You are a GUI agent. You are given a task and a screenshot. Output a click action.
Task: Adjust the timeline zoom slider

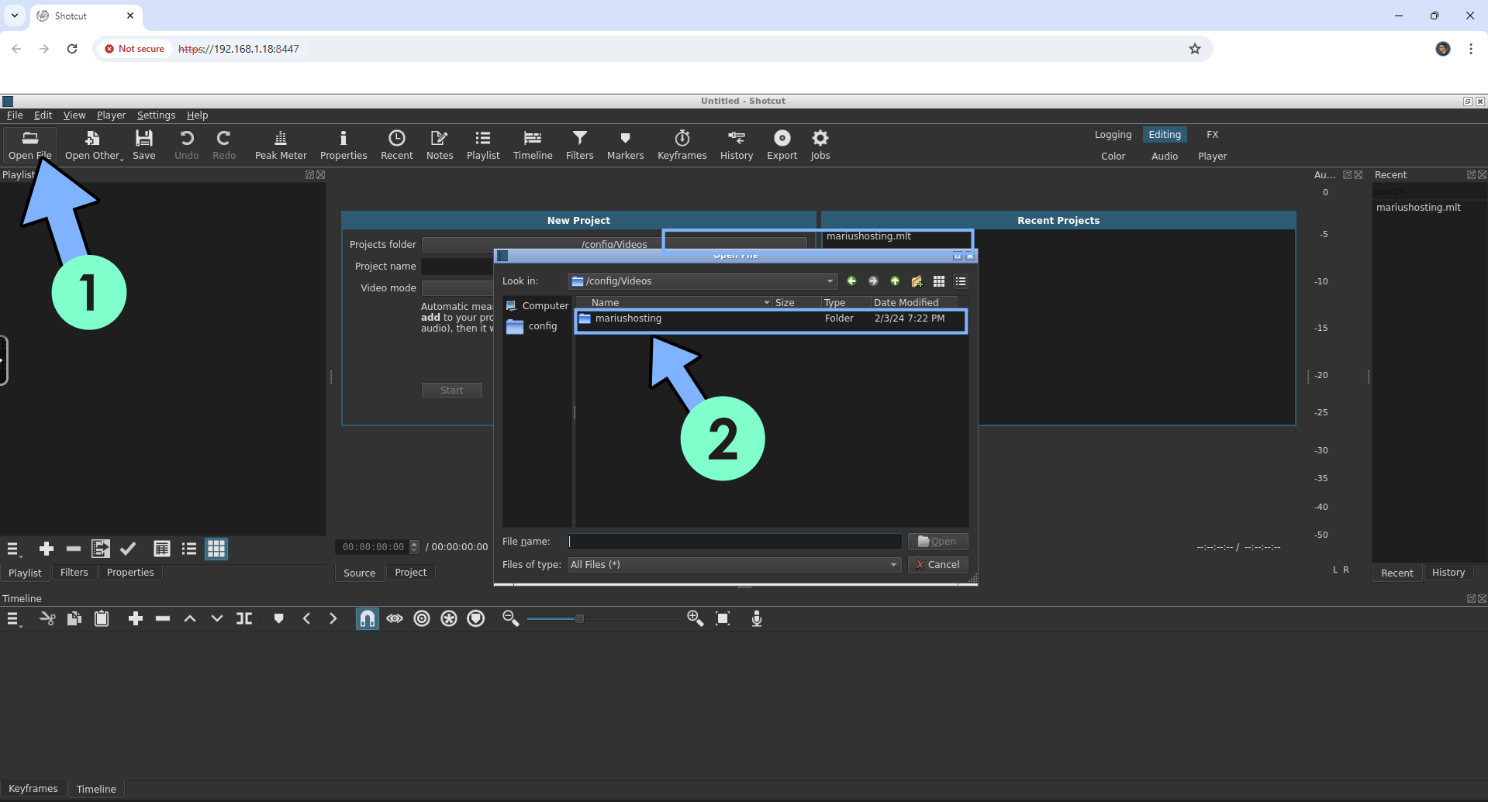click(x=579, y=618)
